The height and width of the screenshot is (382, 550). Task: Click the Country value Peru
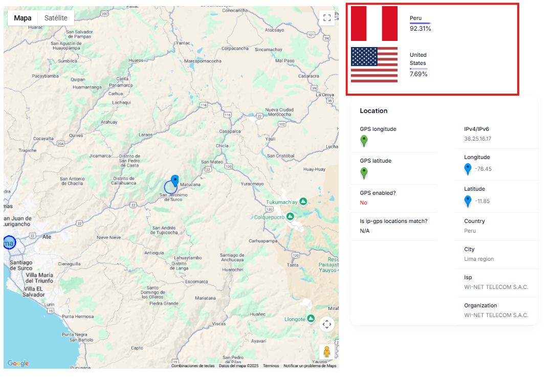(x=470, y=231)
